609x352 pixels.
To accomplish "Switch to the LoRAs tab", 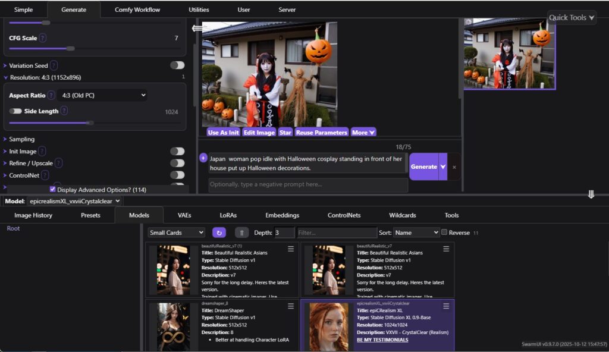I will coord(228,215).
